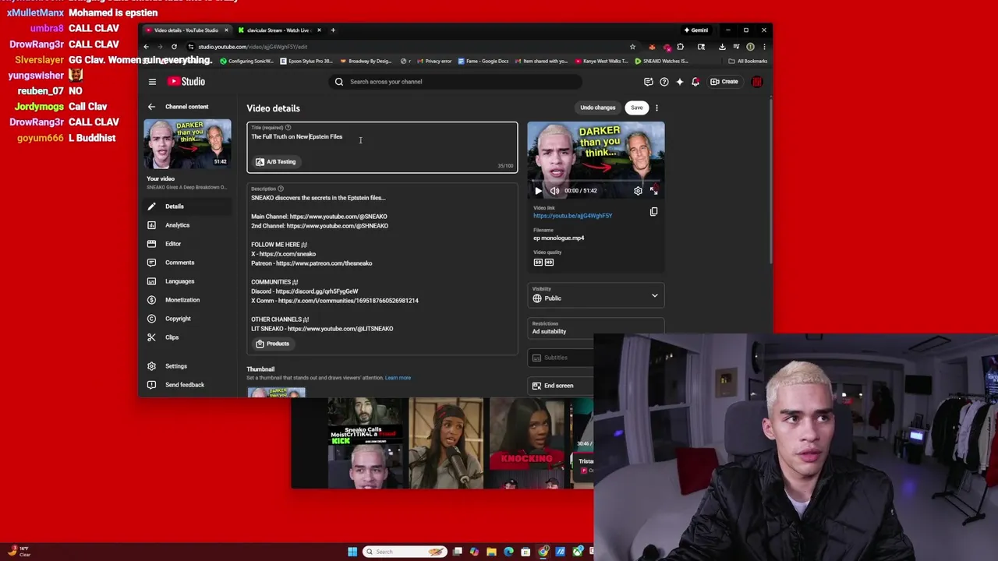
Task: Play the video preview
Action: pyautogui.click(x=538, y=191)
